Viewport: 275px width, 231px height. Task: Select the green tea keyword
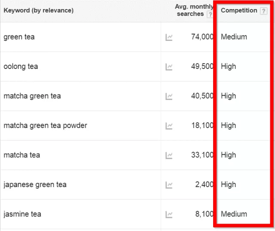tap(19, 37)
